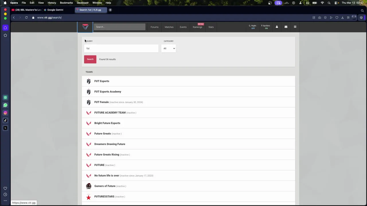Click the tab search magnifier icon
This screenshot has width=367, height=206.
362,11
